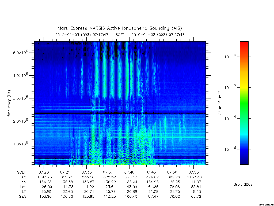Click the red top of the colorbar
Viewport: 274px width, 206px height.
tap(244, 44)
